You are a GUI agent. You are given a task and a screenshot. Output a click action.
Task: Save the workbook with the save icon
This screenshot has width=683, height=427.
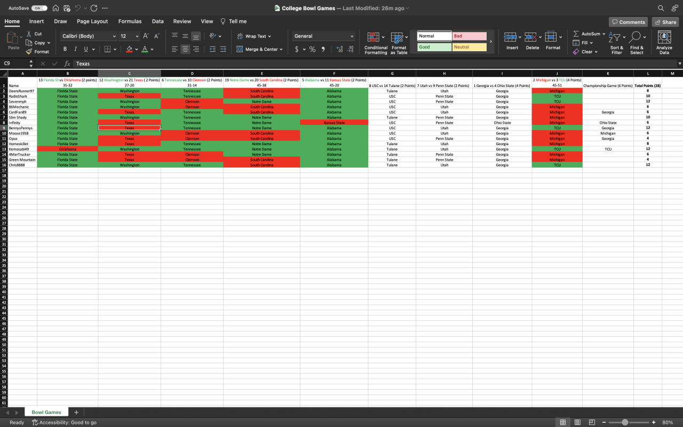pyautogui.click(x=67, y=8)
